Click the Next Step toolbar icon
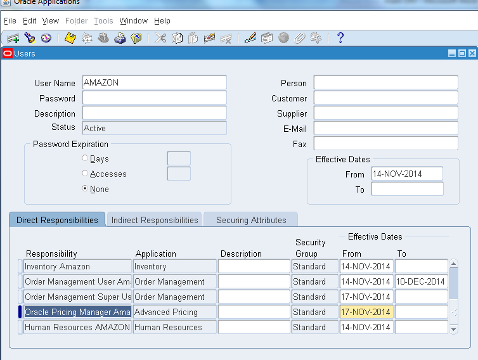478x360 pixels. [87, 38]
